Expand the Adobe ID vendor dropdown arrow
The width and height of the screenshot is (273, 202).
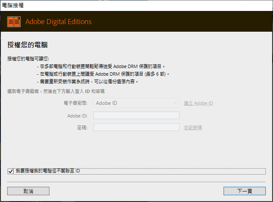[176, 103]
